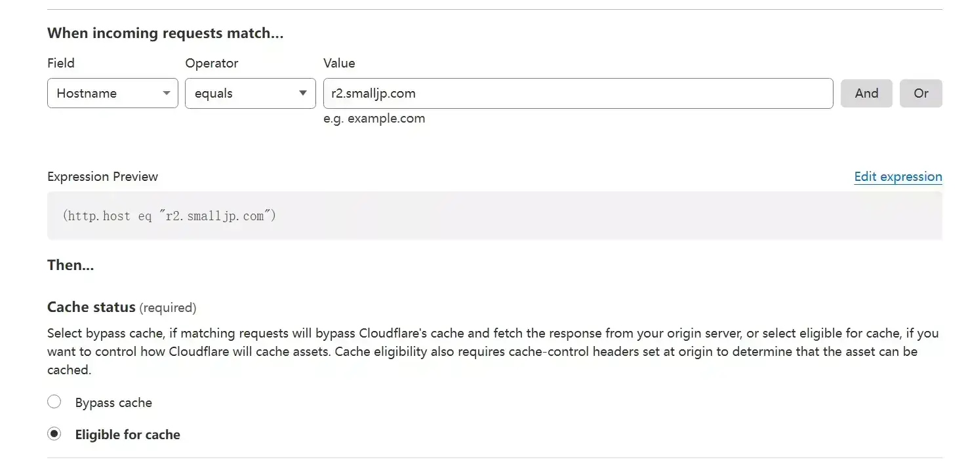
Task: Click the Field label above Hostname
Action: pyautogui.click(x=61, y=63)
